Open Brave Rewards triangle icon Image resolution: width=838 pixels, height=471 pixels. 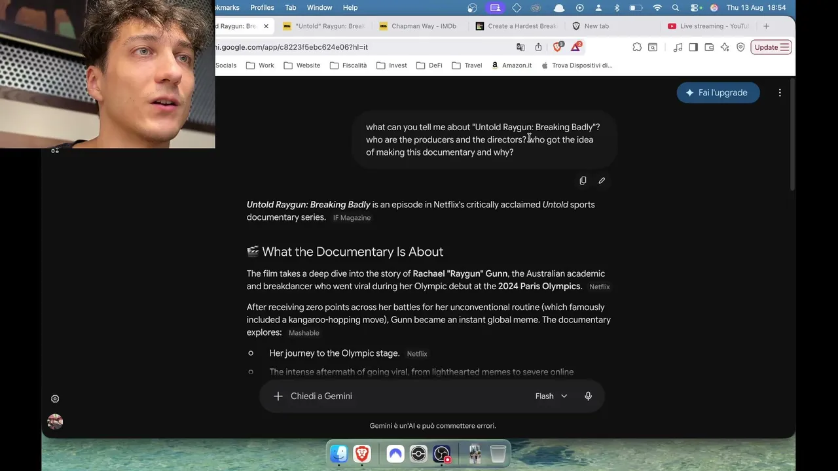tap(576, 47)
